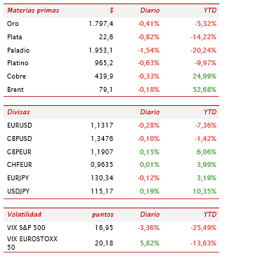This screenshot has height=263, width=255.
Task: Select the EURJPY row label
Action: point(18,178)
